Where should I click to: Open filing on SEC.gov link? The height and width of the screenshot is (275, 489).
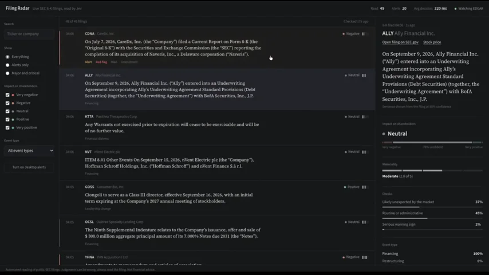400,42
